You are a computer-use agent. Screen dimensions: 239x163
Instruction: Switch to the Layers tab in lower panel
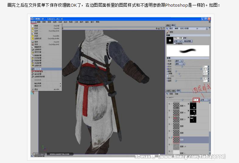pyautogui.click(x=178, y=91)
